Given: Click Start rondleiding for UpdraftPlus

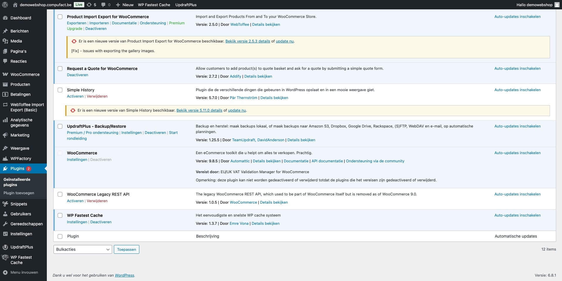Looking at the screenshot, I should [x=122, y=136].
